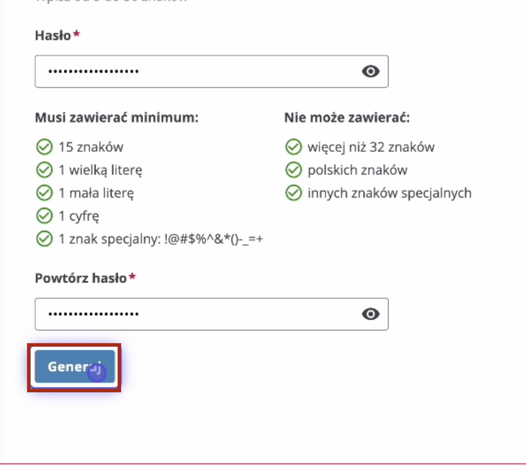
Task: Select the check icon beside "polskich znaków"
Action: click(x=294, y=170)
